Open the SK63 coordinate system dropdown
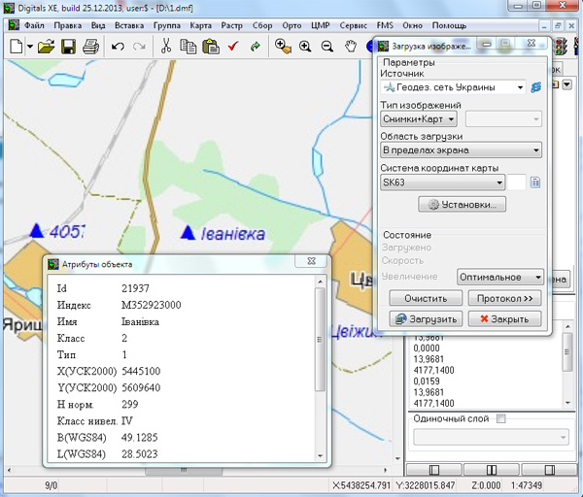 pyautogui.click(x=499, y=182)
